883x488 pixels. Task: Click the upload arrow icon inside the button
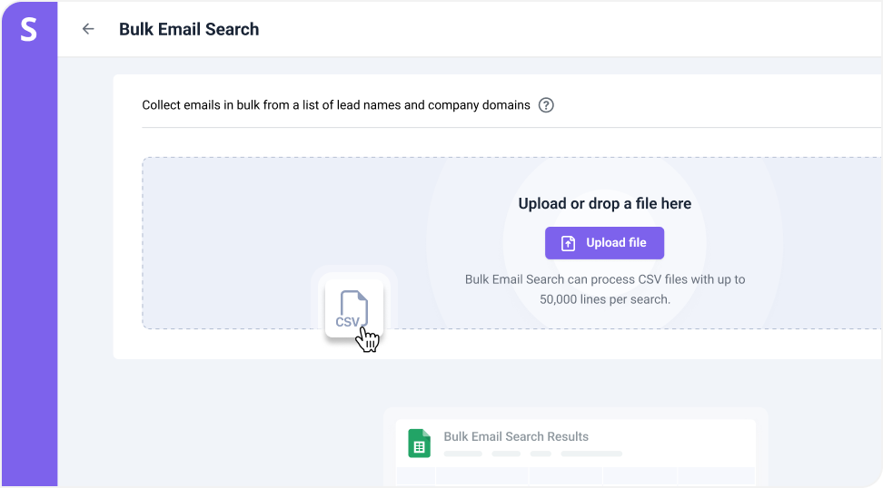pyautogui.click(x=568, y=243)
